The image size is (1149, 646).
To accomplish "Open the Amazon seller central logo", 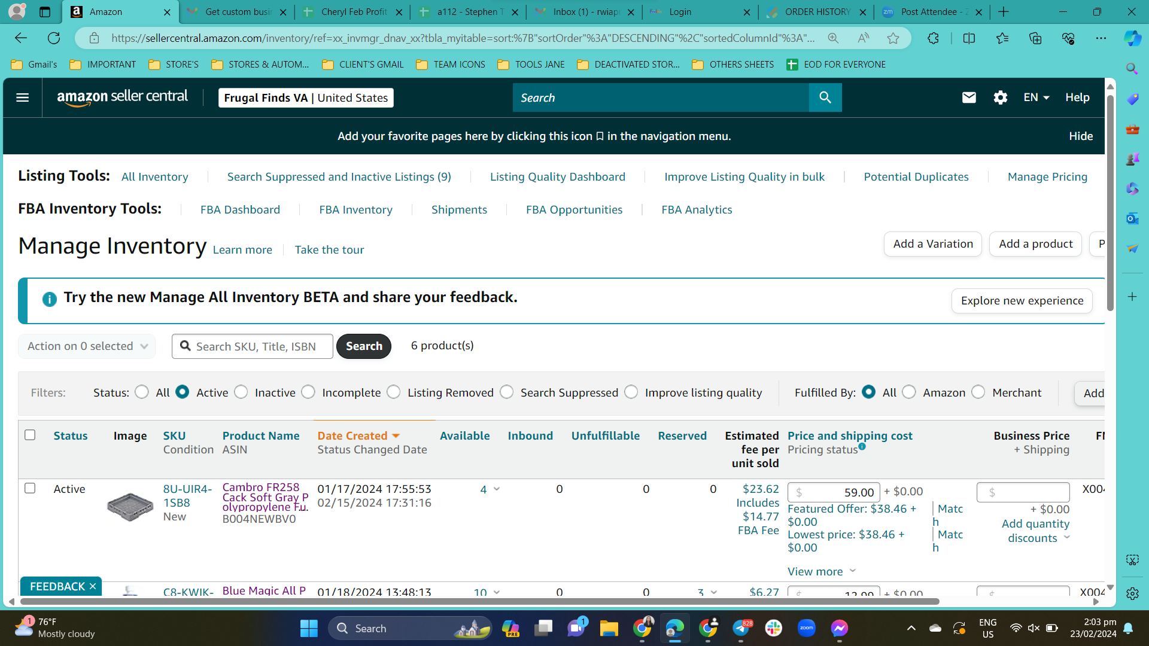I will (x=122, y=97).
